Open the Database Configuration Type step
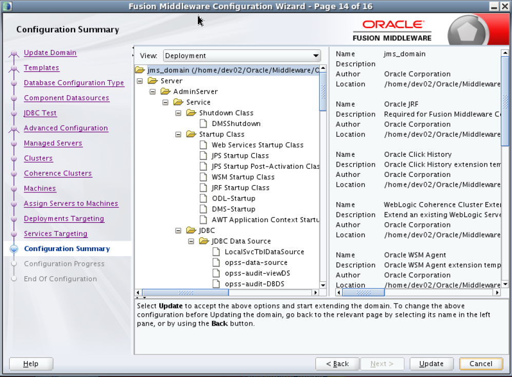512x377 pixels. [x=74, y=83]
